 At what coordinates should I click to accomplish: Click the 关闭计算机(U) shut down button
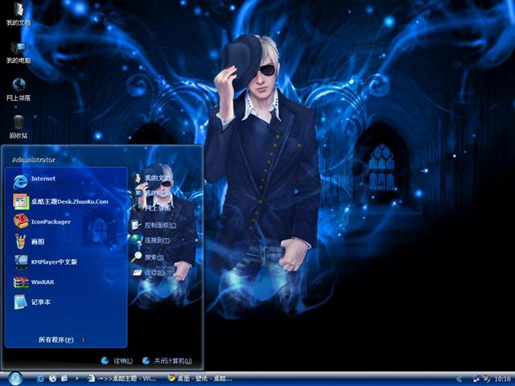click(167, 361)
